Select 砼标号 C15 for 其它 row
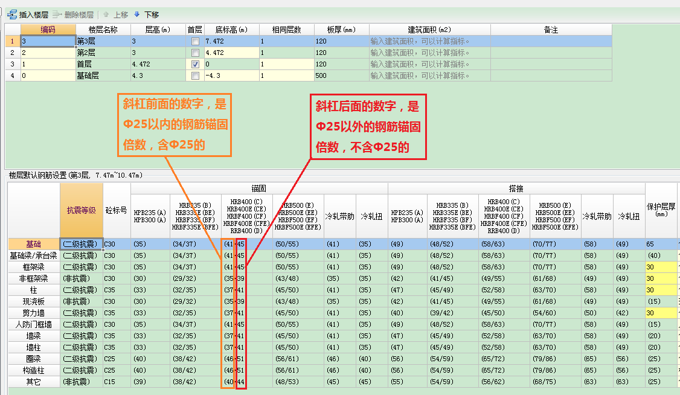Viewport: 680px width, 395px height. (x=117, y=382)
